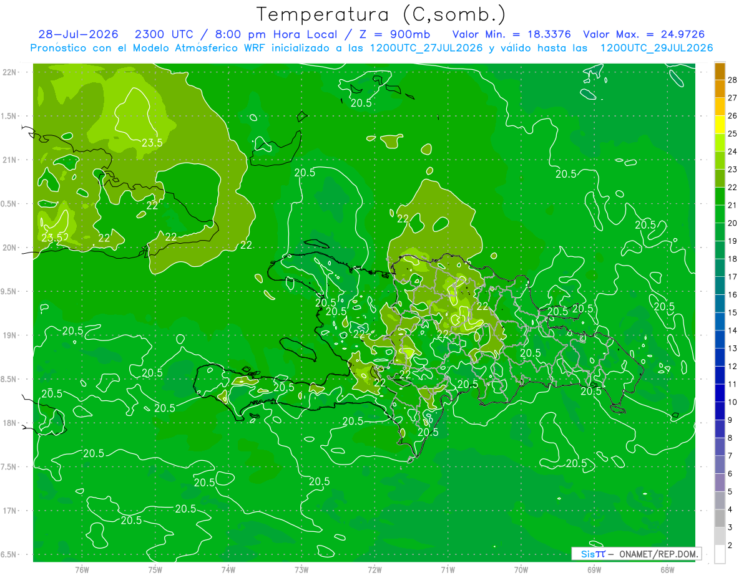This screenshot has width=749, height=578.
Task: Click the '70W' longitude axis label
Action: (x=521, y=570)
